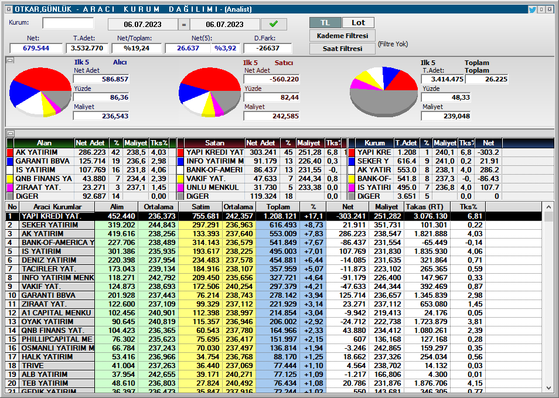Click the Net value 679.544 field
The image size is (559, 398).
[36, 48]
